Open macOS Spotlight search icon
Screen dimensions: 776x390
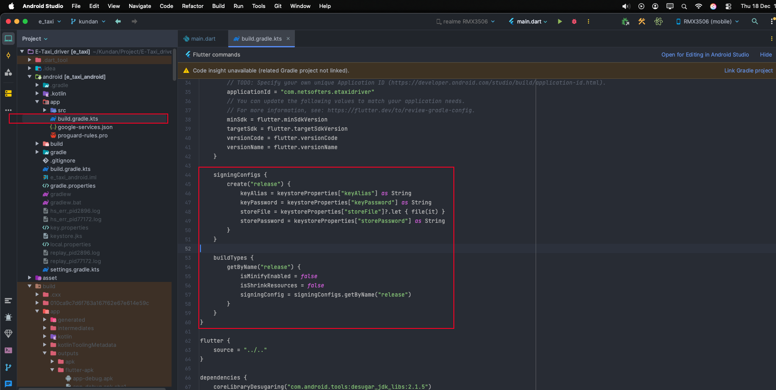pyautogui.click(x=684, y=6)
